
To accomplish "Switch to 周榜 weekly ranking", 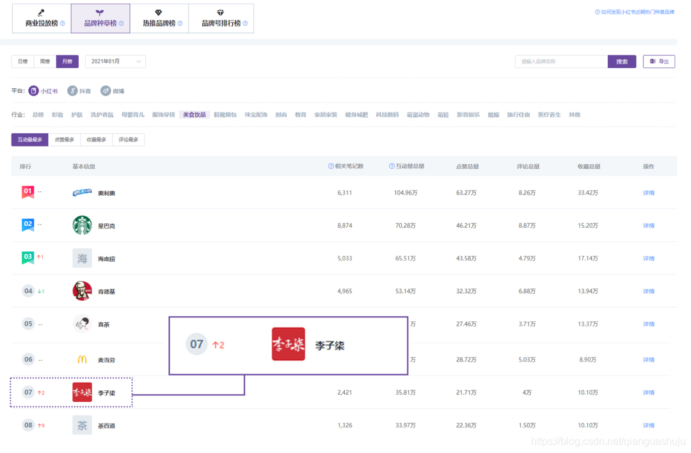I will tap(45, 61).
